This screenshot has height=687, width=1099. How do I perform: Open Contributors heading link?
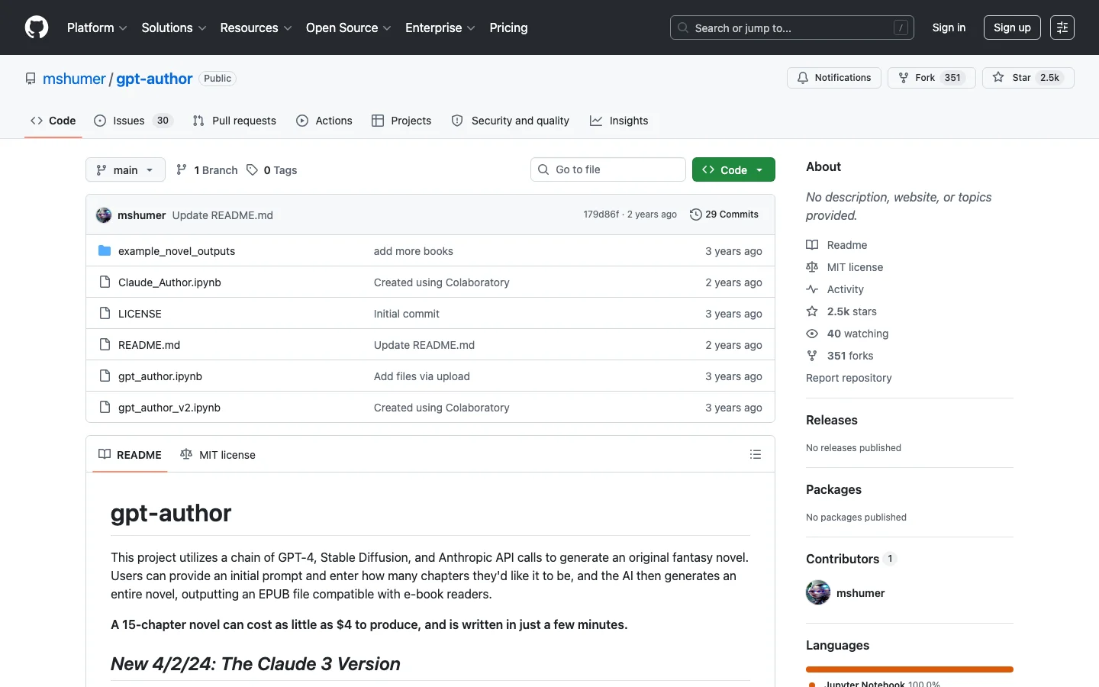coord(850,559)
